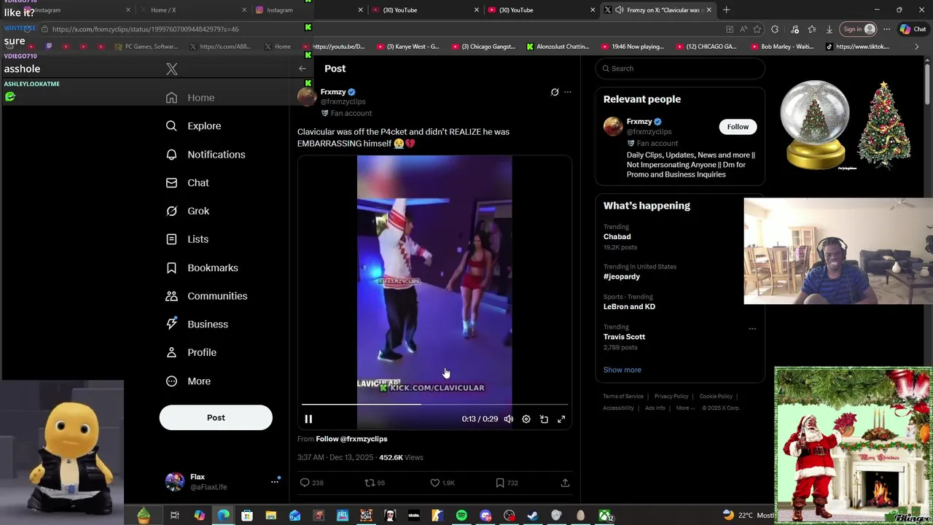Open the browser downloads icon
Screen dimensions: 933x525
point(829,29)
